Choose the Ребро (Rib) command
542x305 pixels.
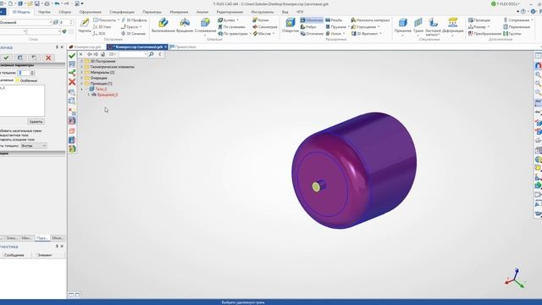tap(308, 26)
